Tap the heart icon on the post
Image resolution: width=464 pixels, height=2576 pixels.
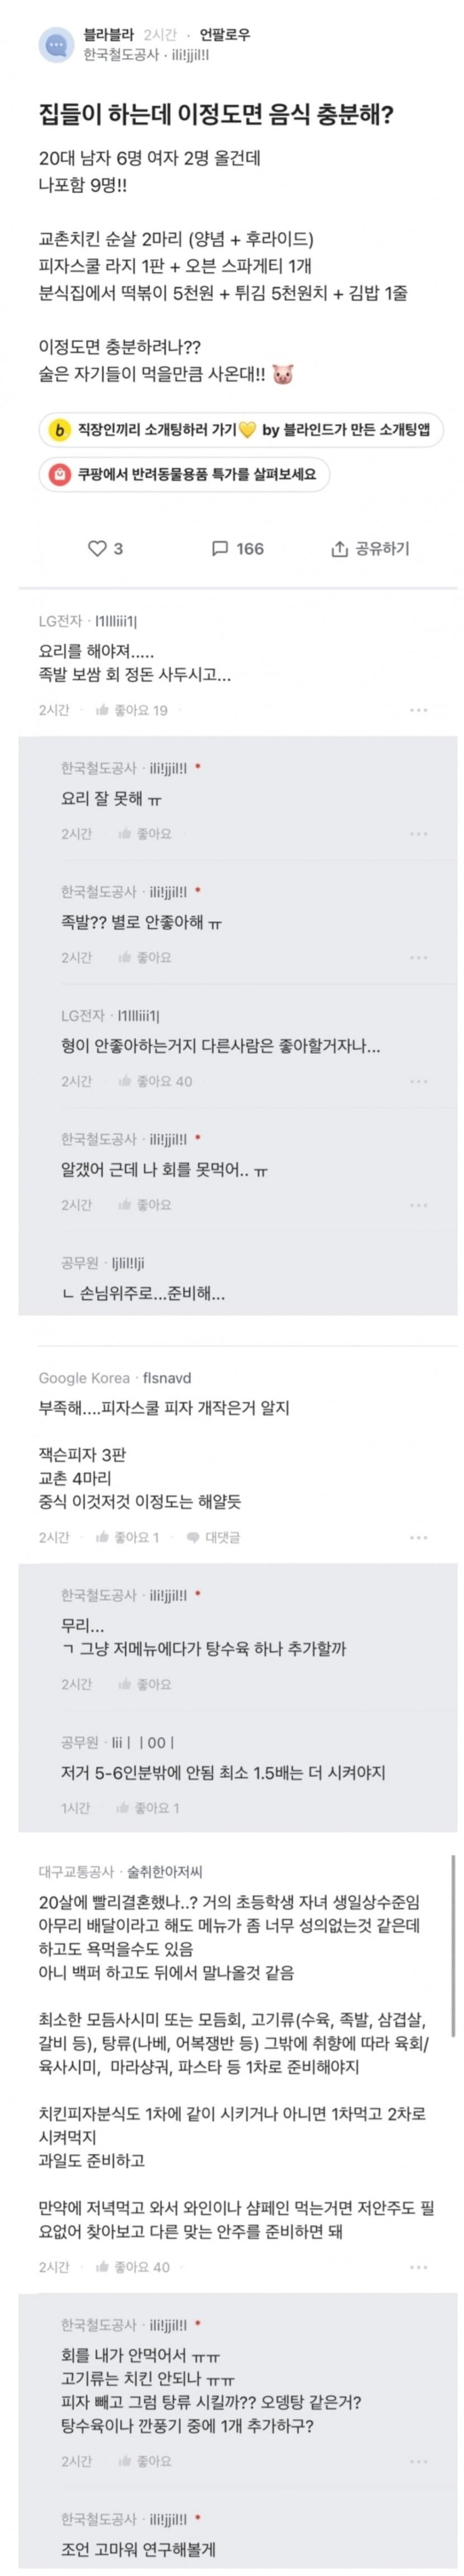click(97, 548)
